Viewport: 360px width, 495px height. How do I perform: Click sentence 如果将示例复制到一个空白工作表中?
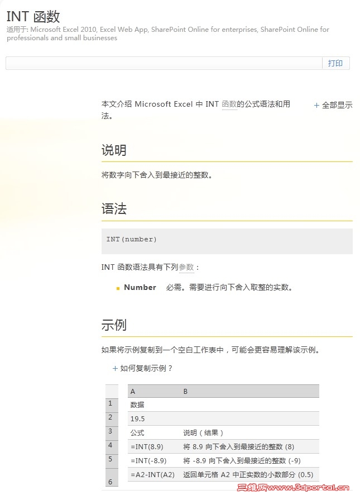[x=210, y=350]
